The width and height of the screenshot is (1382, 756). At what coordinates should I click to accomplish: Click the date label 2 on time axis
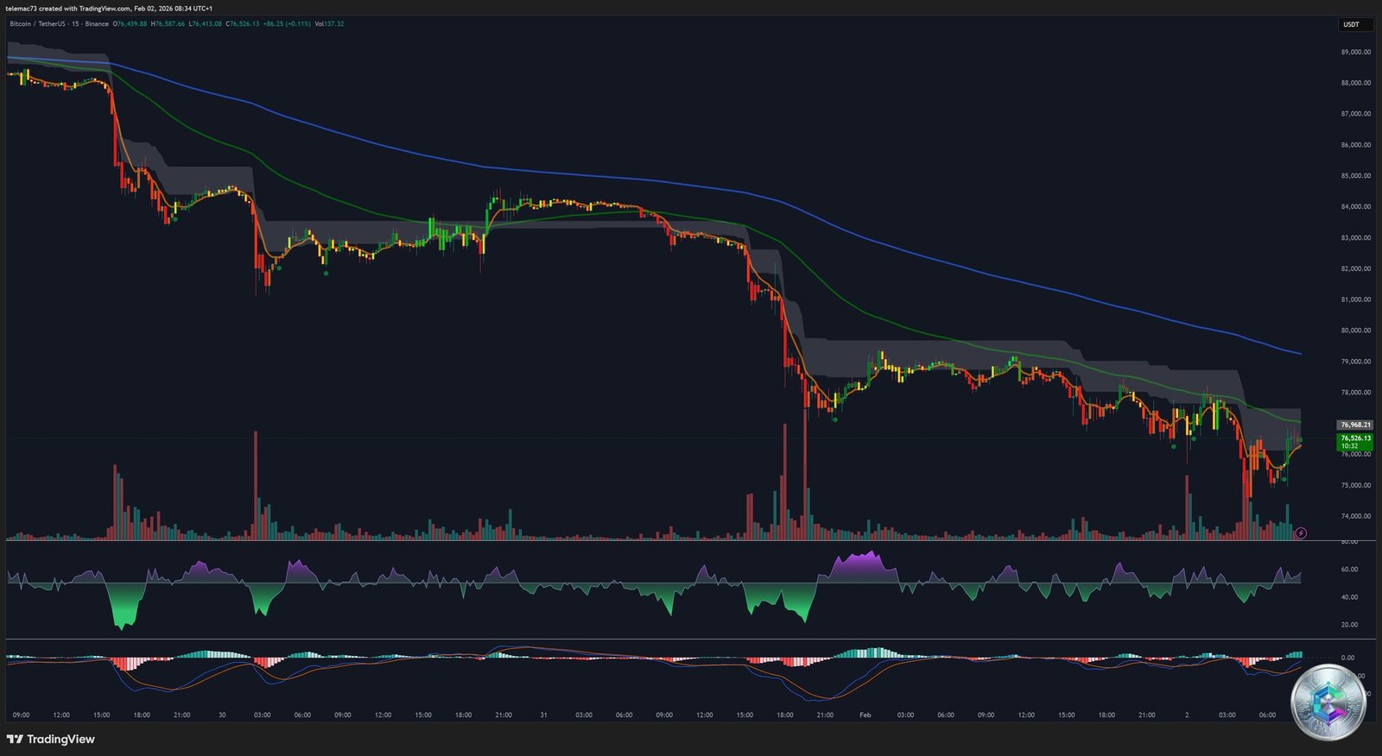point(1187,715)
